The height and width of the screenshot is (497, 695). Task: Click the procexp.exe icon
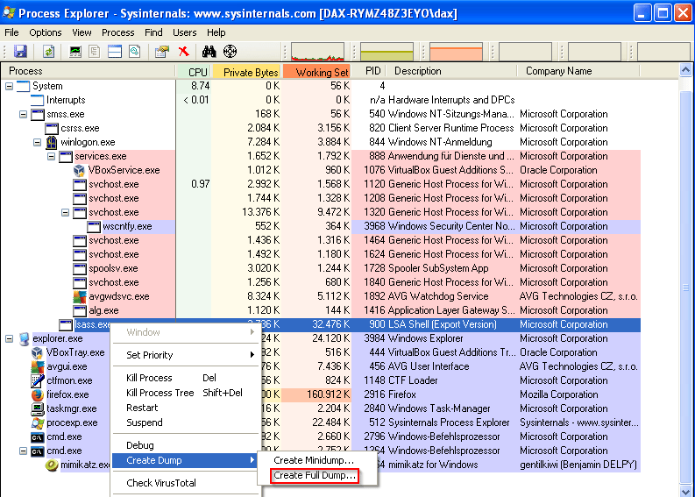click(x=38, y=423)
